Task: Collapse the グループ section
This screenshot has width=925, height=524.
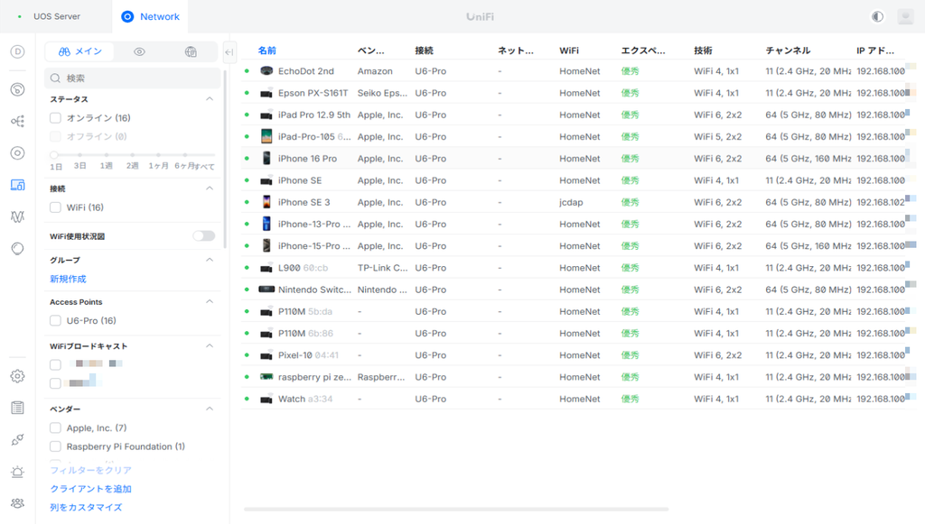Action: [210, 260]
